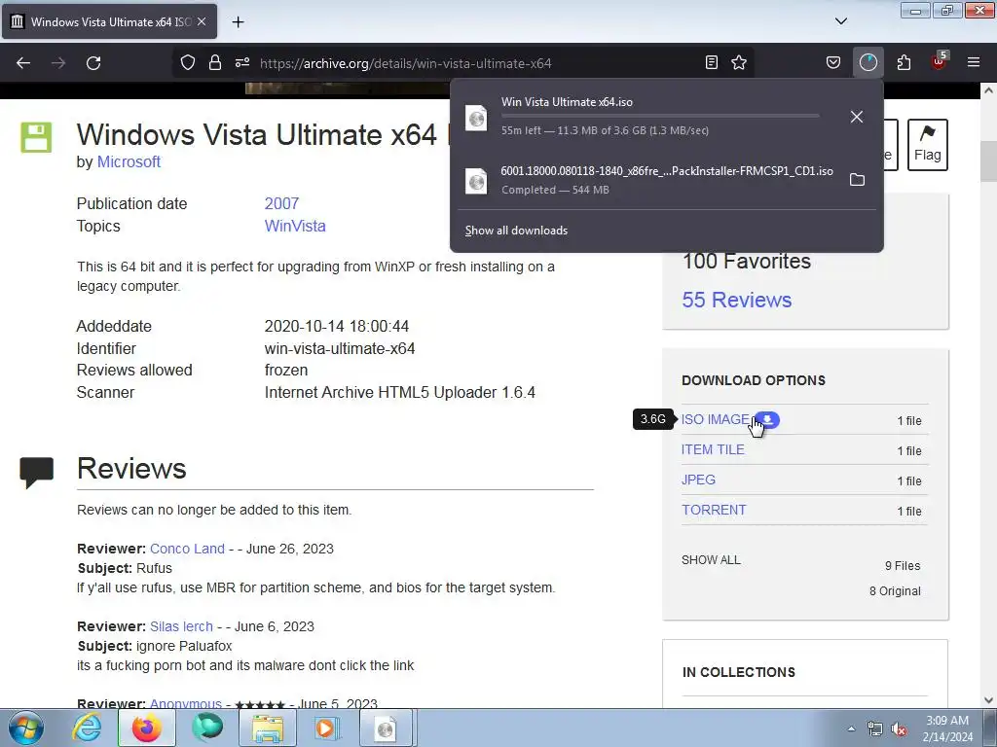
Task: Open the 2007 publication date link
Action: (281, 203)
